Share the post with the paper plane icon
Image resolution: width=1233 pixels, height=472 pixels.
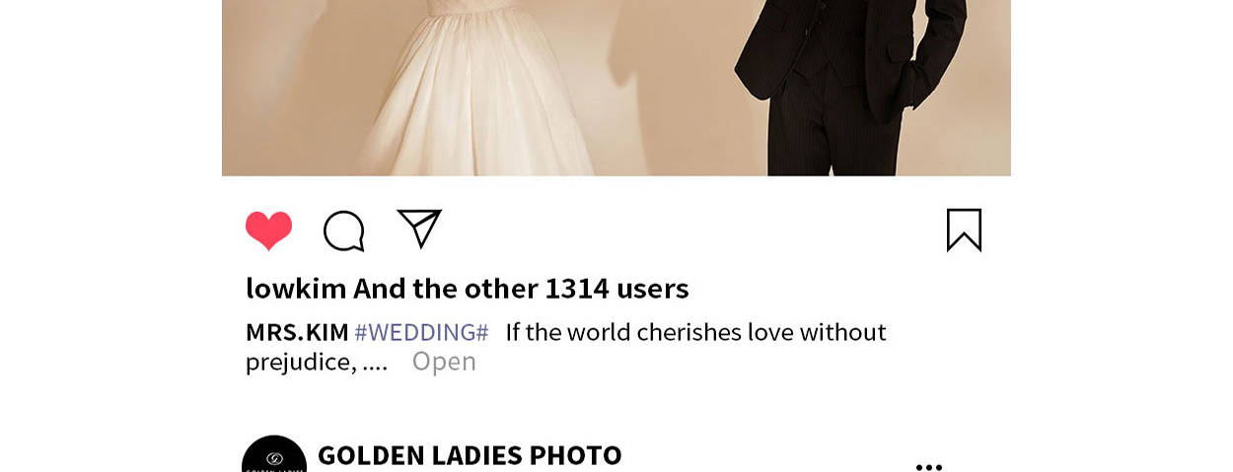click(x=419, y=229)
